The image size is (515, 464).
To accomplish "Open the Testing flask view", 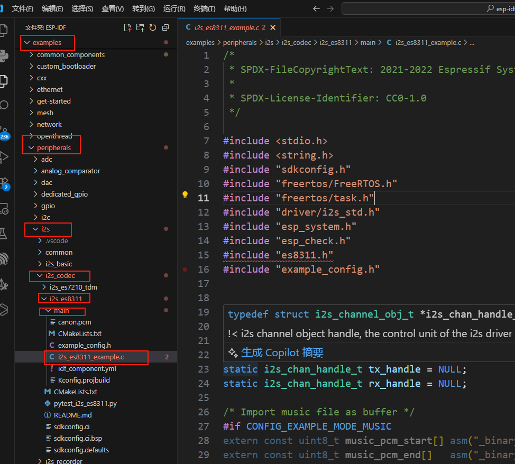I will pyautogui.click(x=3, y=234).
